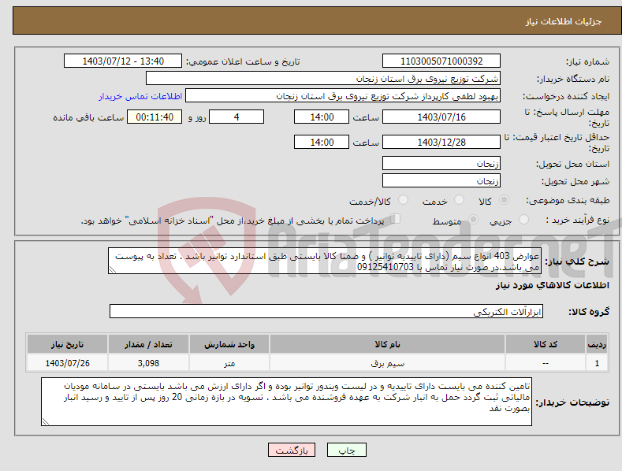
Task: Click the remaining days field showing 4
Action: [x=237, y=117]
